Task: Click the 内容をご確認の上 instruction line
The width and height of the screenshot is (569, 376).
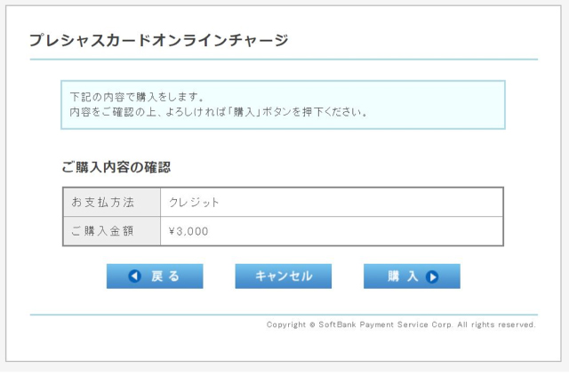Action: [x=220, y=112]
